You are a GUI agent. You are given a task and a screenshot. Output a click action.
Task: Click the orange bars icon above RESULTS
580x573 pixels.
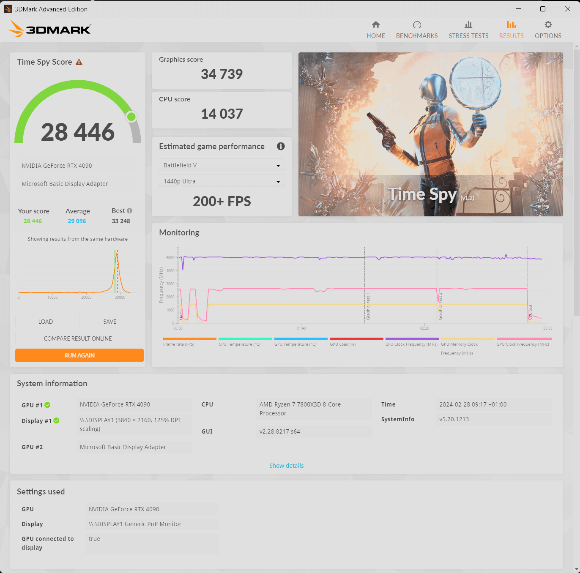click(512, 25)
